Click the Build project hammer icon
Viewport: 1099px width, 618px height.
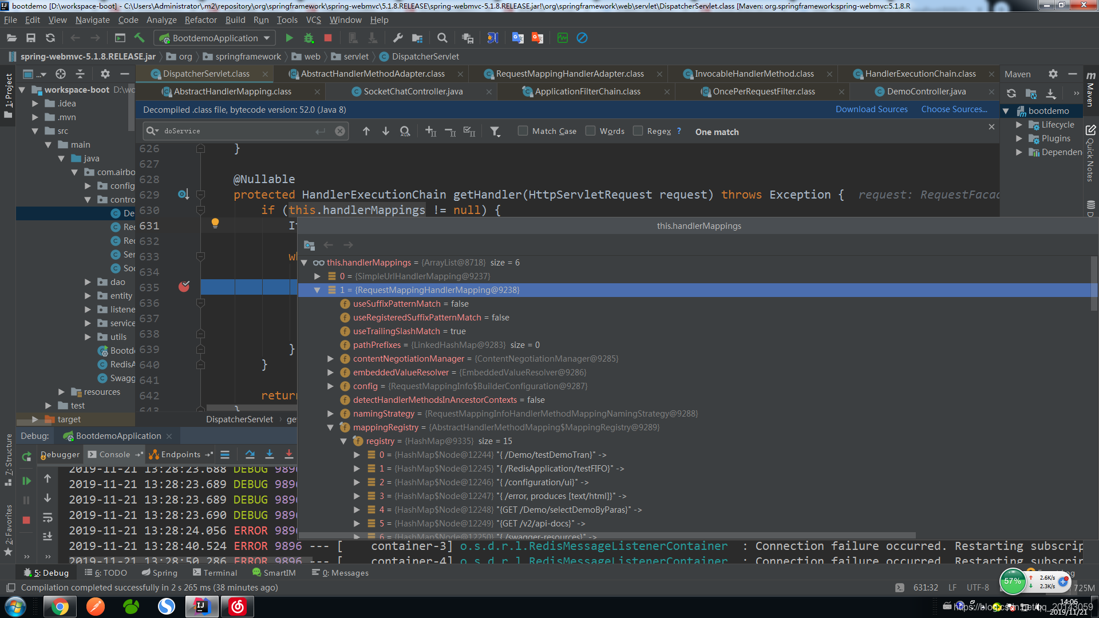[139, 38]
